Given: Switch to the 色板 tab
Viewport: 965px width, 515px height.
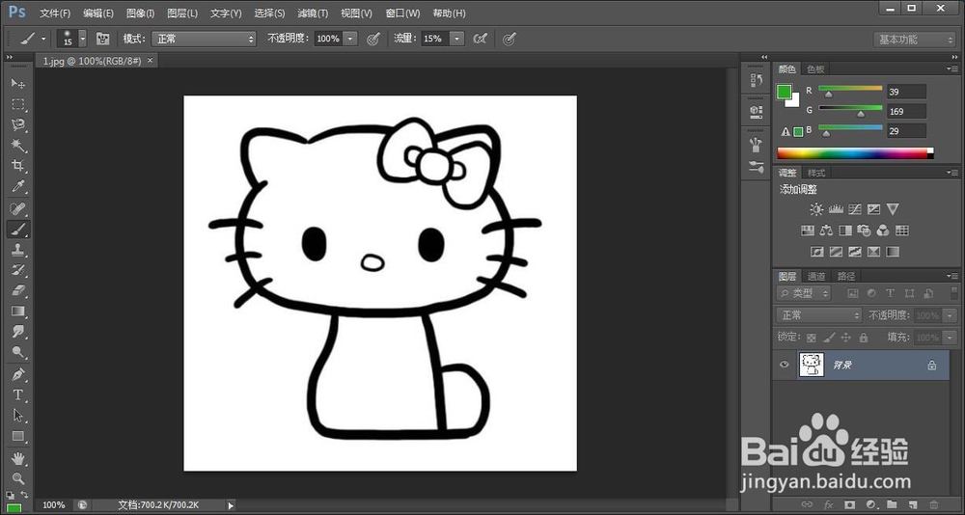Looking at the screenshot, I should [816, 68].
